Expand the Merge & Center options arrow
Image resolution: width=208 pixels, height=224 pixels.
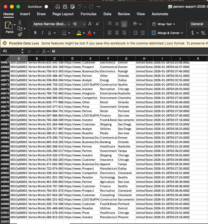pos(182,33)
